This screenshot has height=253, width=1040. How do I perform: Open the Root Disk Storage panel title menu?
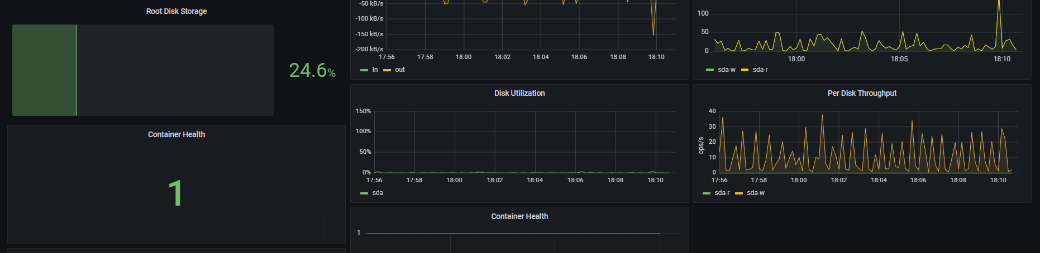pos(176,11)
